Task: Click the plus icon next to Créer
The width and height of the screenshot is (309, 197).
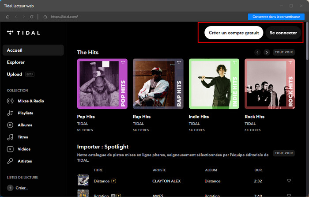Action: coord(10,188)
